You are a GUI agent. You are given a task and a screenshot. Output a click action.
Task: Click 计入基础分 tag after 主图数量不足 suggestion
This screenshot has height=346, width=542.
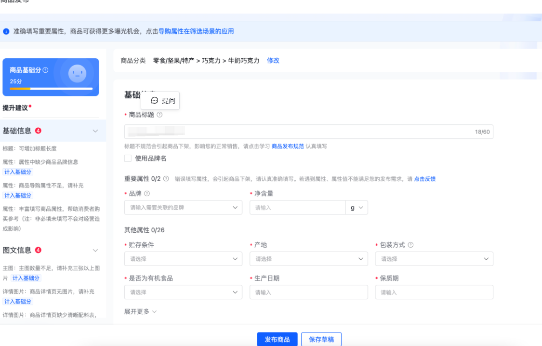point(26,278)
